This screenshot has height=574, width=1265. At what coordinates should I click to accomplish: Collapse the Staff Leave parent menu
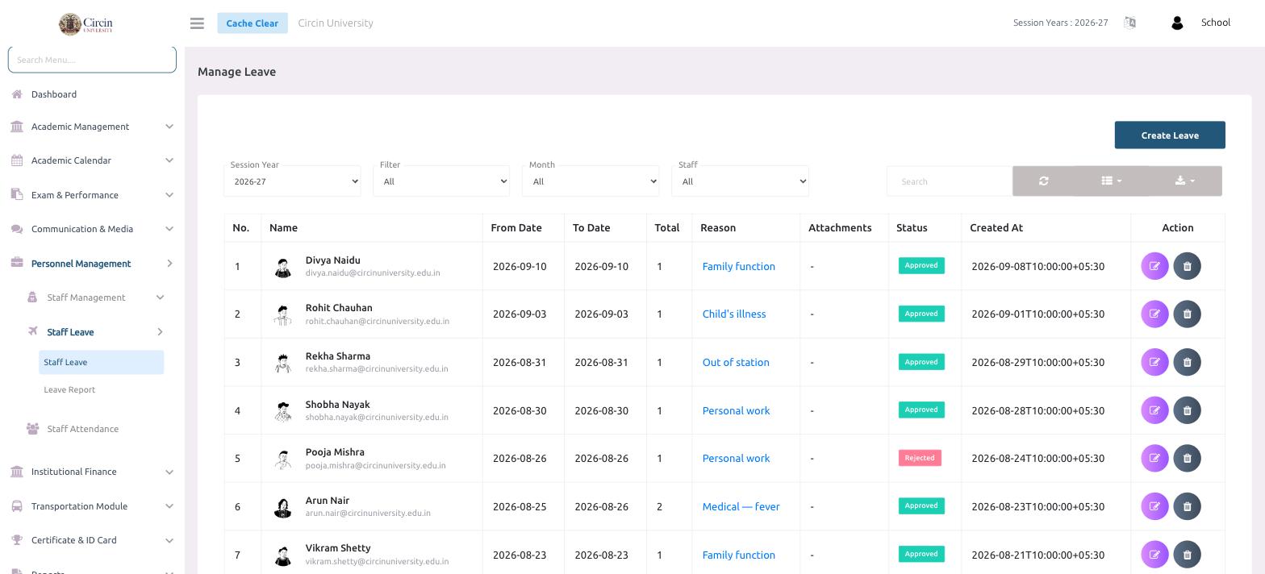95,332
